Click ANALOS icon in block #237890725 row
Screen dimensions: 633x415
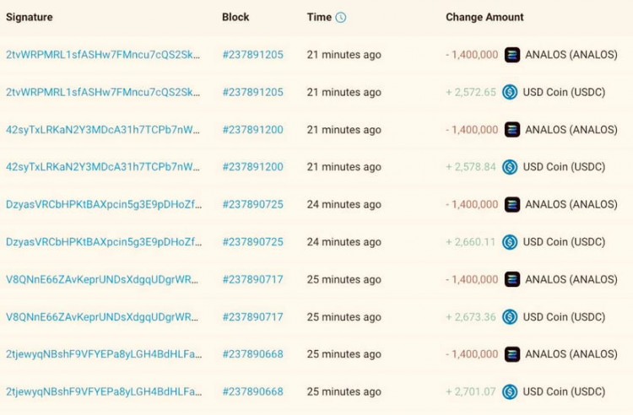512,204
